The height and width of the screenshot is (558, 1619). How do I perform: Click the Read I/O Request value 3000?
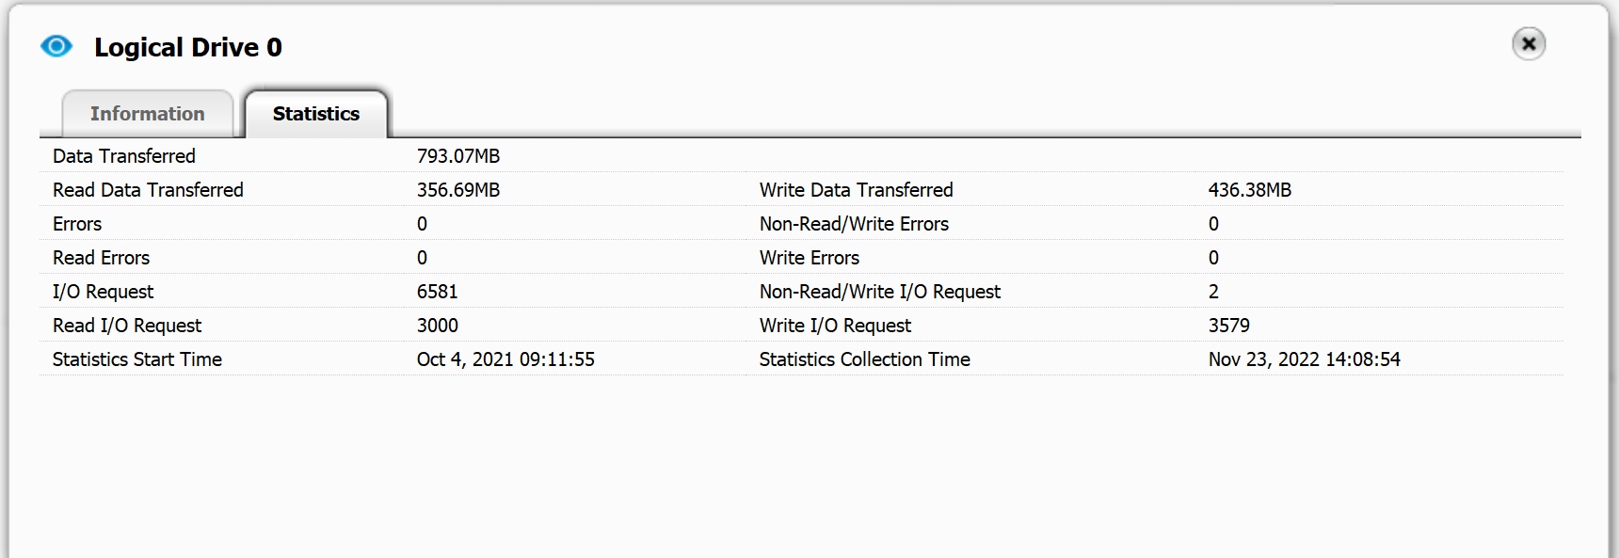click(438, 326)
